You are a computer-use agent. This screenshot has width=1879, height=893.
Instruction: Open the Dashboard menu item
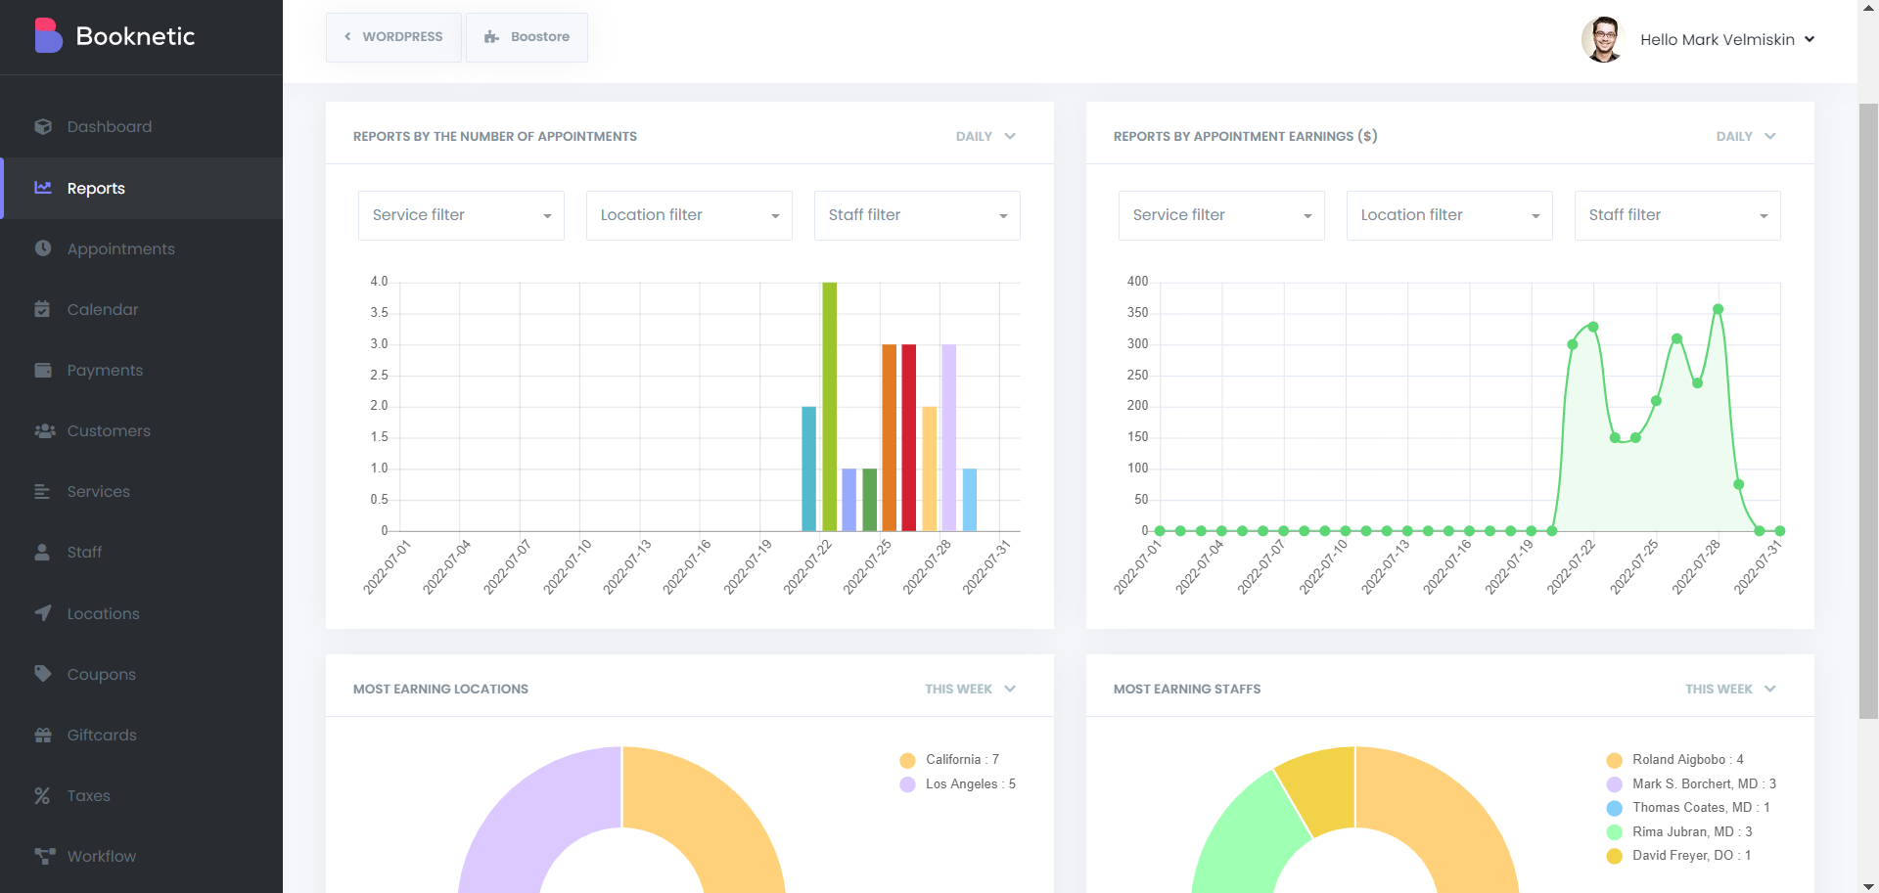(141, 126)
